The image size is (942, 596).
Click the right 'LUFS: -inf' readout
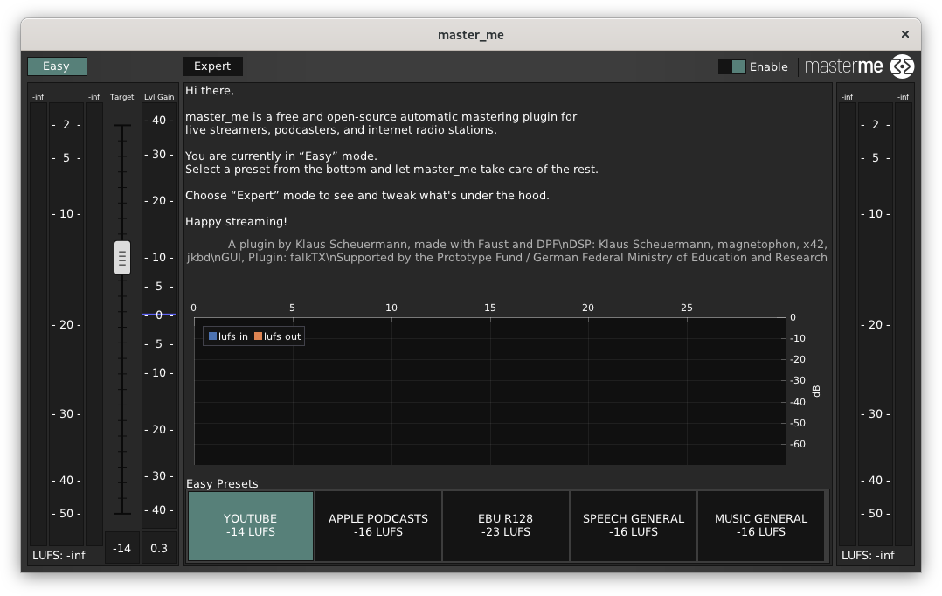pos(867,555)
